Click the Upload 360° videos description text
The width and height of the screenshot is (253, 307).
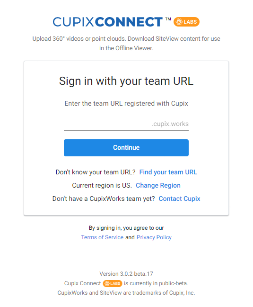[x=126, y=43]
